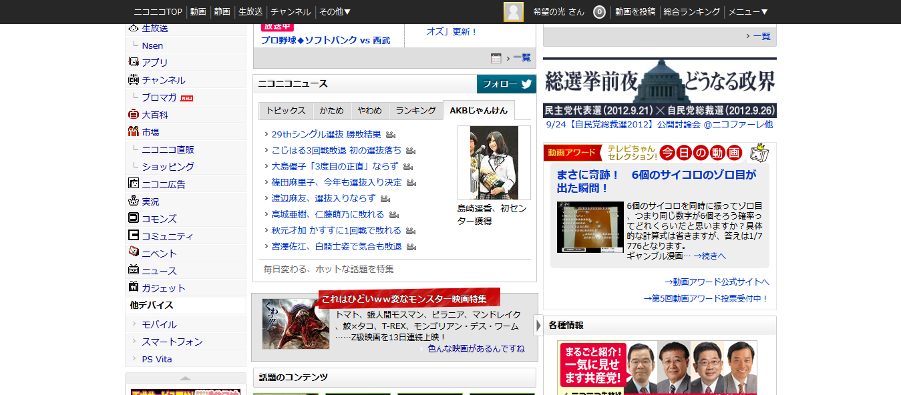Open the スマートフォン sidebar link
The image size is (901, 395).
172,342
